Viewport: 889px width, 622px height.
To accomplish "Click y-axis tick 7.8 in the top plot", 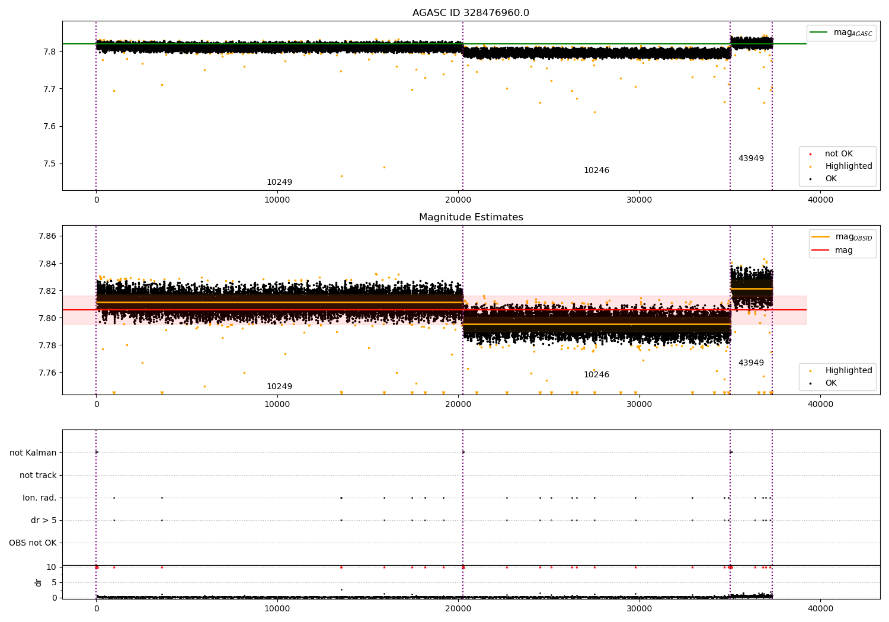I will point(50,52).
